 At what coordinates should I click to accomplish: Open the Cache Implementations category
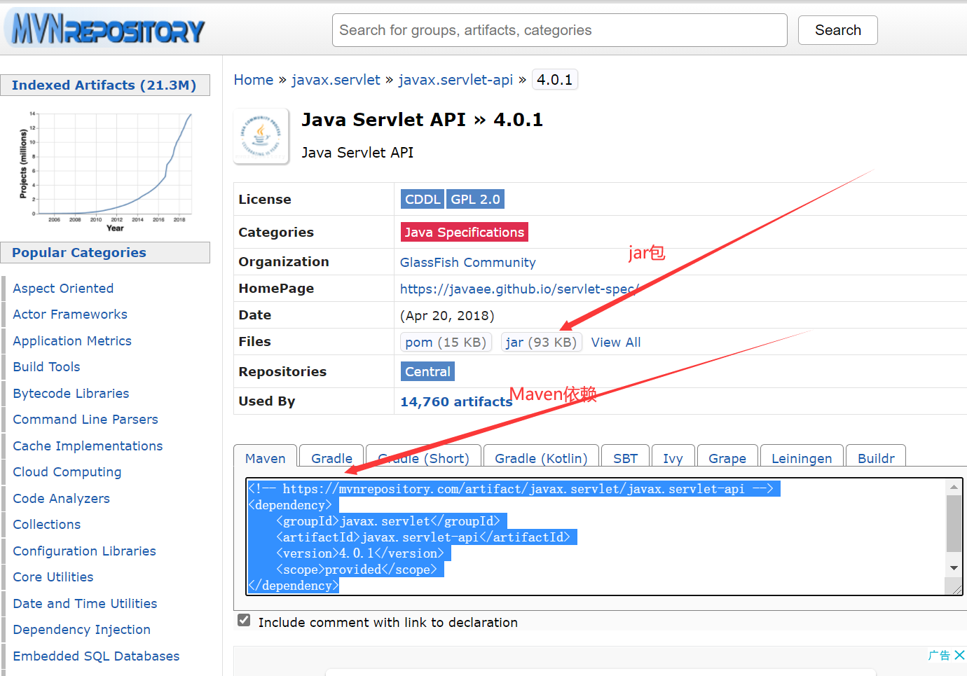pos(88,446)
